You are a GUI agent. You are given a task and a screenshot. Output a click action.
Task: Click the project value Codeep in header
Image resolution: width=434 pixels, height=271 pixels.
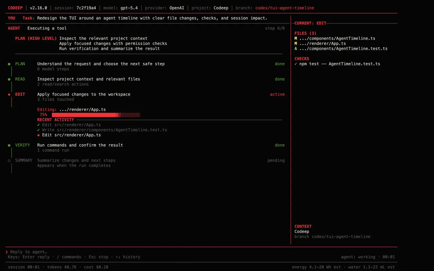221,8
